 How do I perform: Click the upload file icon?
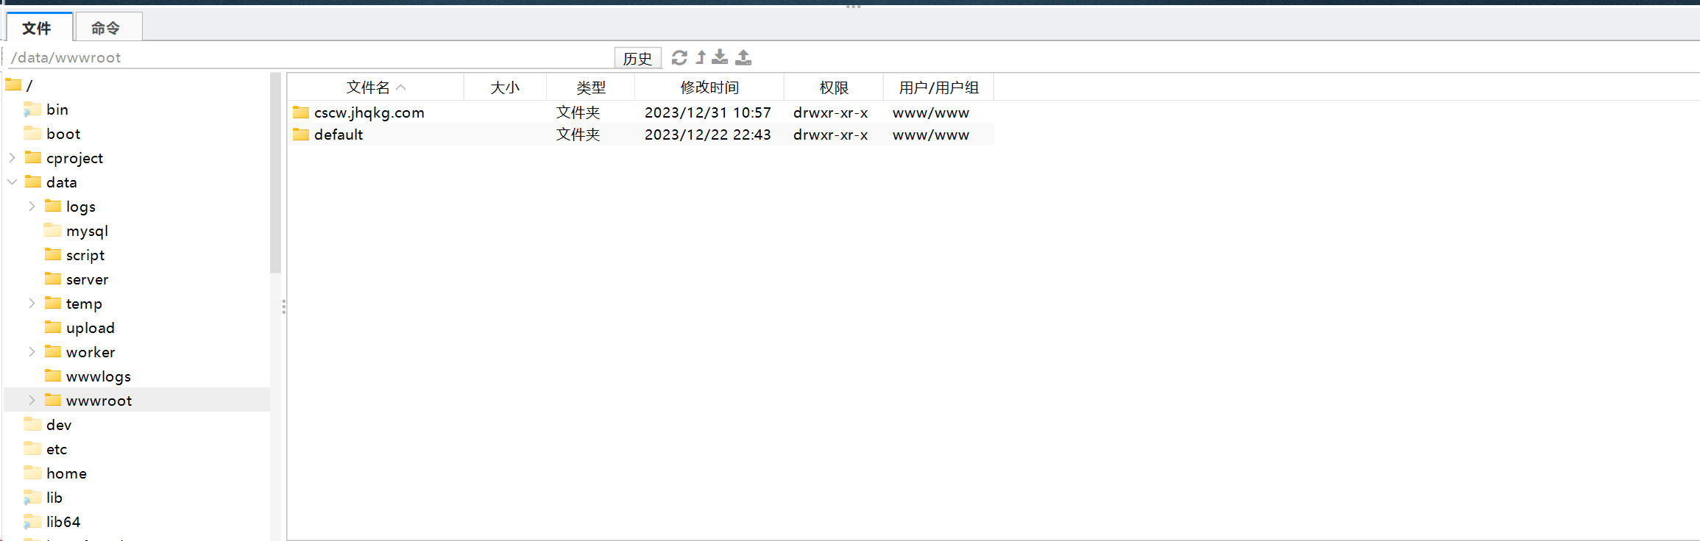(x=743, y=57)
